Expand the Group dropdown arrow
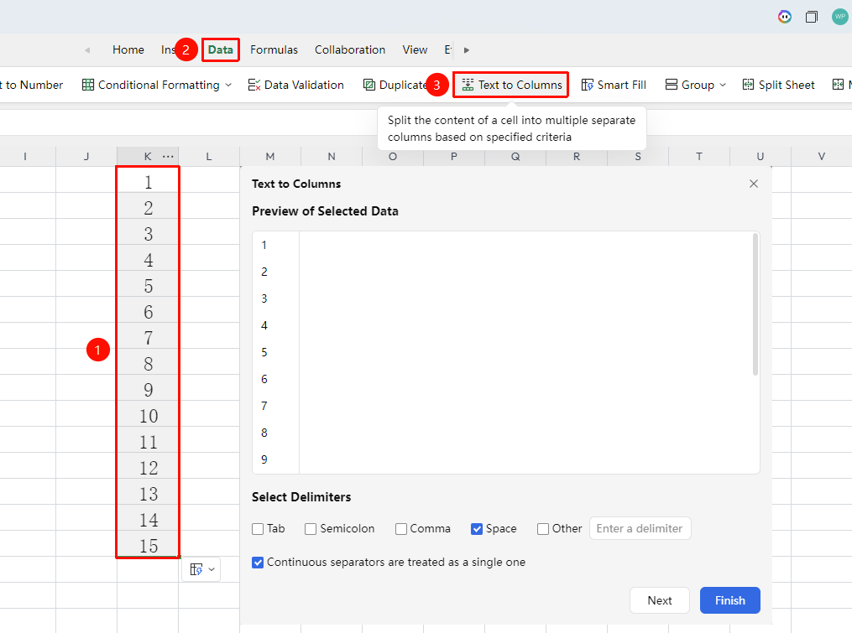This screenshot has height=633, width=852. [x=723, y=85]
